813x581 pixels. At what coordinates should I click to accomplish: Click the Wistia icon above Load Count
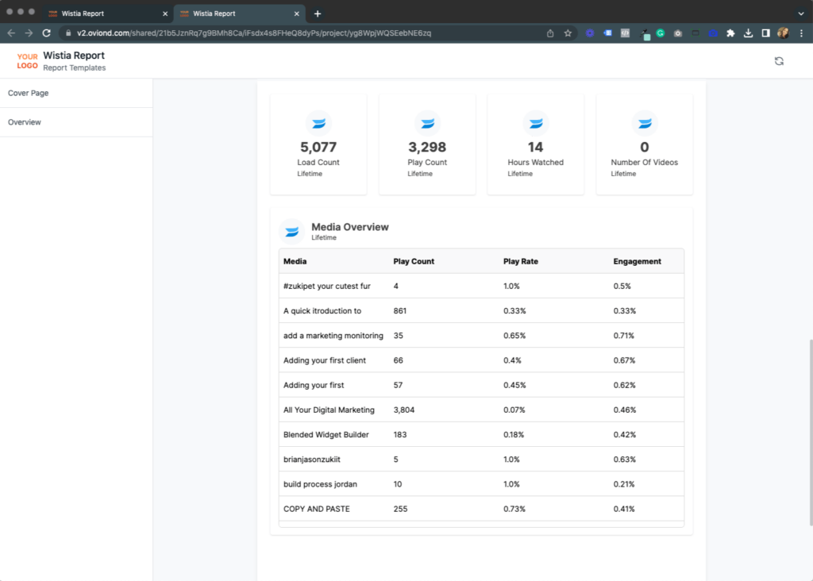tap(318, 123)
